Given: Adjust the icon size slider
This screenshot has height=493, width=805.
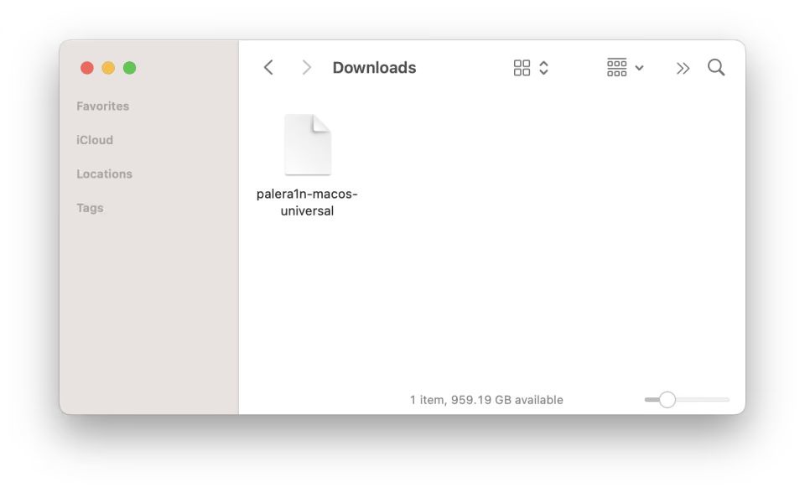Looking at the screenshot, I should (x=668, y=400).
